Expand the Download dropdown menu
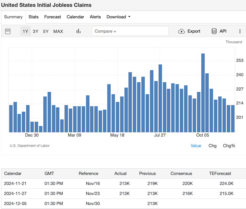246x209 pixels. coord(118,17)
